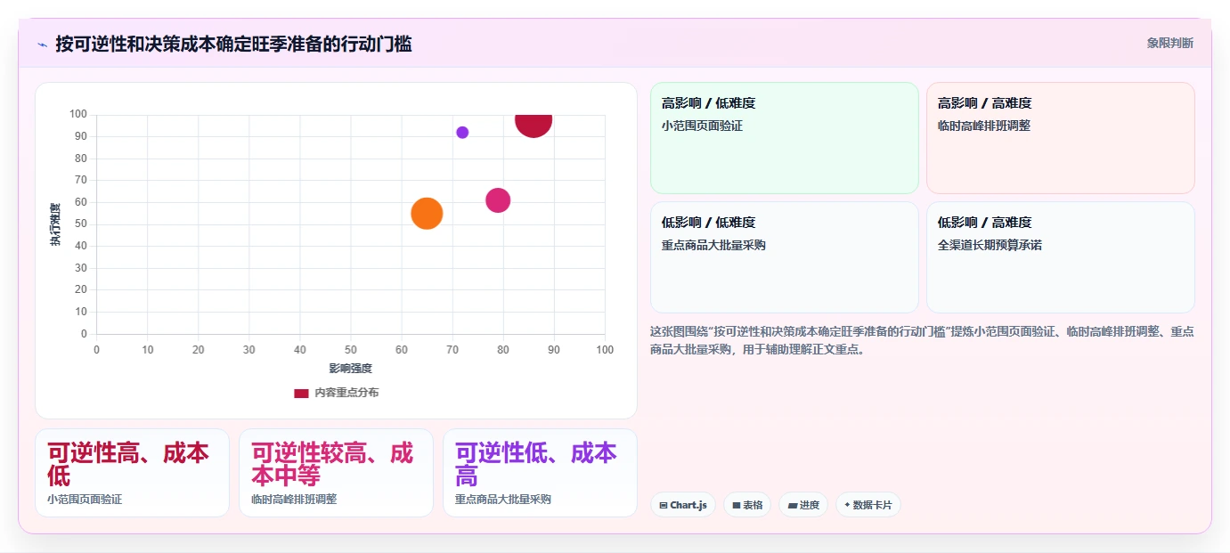Click the lightning icon beside the title
Viewport: 1230px width, 553px height.
(42, 45)
